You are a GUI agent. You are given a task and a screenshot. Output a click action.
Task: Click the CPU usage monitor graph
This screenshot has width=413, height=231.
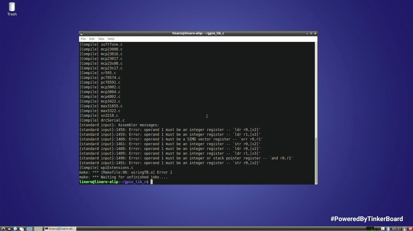(x=370, y=229)
